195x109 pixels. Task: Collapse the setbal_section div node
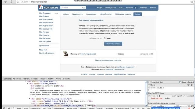click(x=28, y=84)
